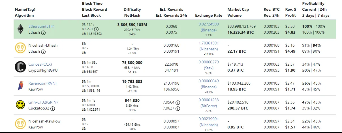This screenshot has height=133, width=342.
Task: Open Grin exchange rate 0.00001238 link
Action: pyautogui.click(x=209, y=100)
